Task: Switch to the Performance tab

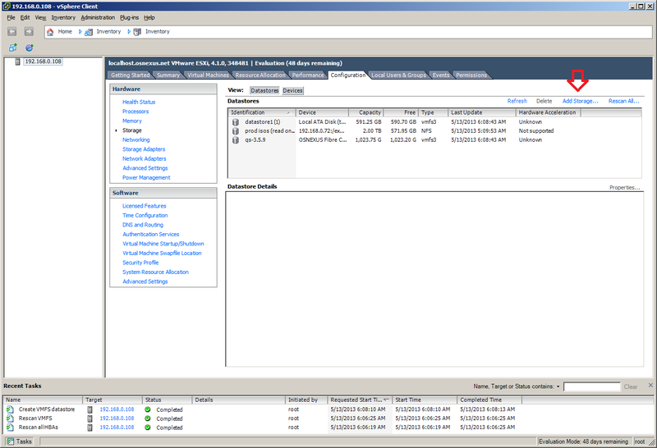Action: [308, 75]
